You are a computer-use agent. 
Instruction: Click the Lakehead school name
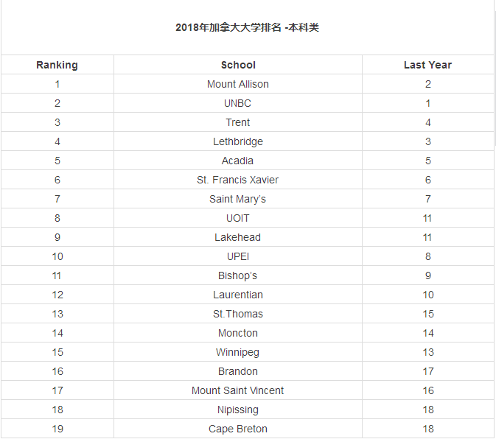pyautogui.click(x=238, y=237)
